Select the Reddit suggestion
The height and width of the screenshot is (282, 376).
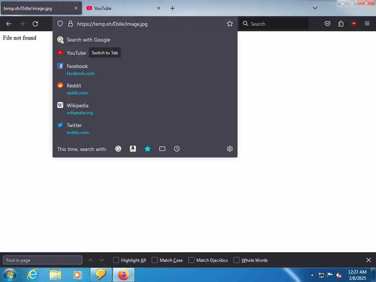(145, 89)
